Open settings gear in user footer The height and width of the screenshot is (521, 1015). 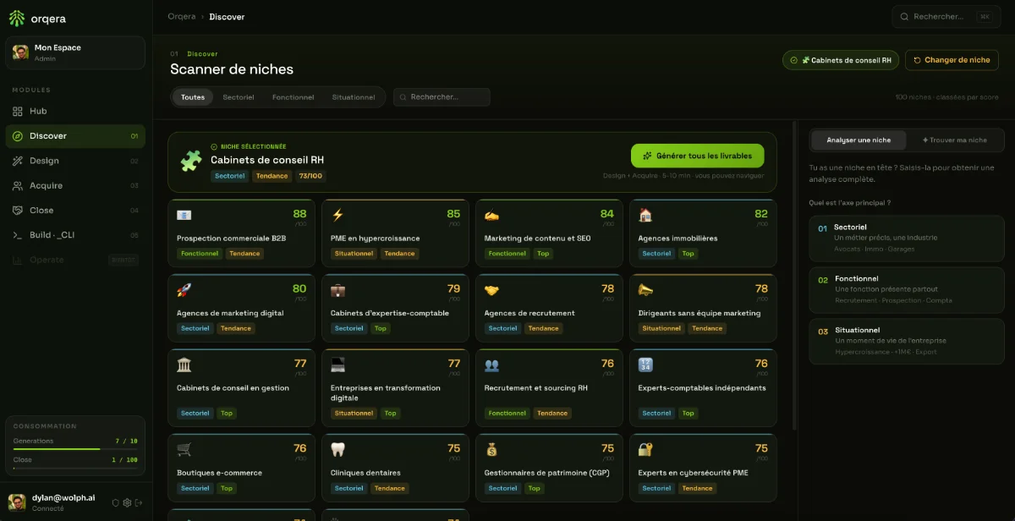[x=127, y=502]
